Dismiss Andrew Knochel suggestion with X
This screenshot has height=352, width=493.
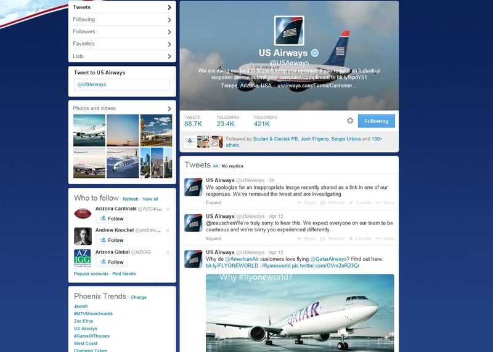click(168, 231)
